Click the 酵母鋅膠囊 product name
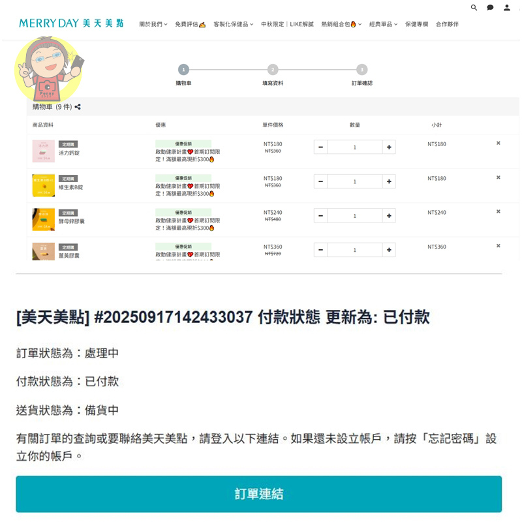522x522 pixels. tap(72, 221)
